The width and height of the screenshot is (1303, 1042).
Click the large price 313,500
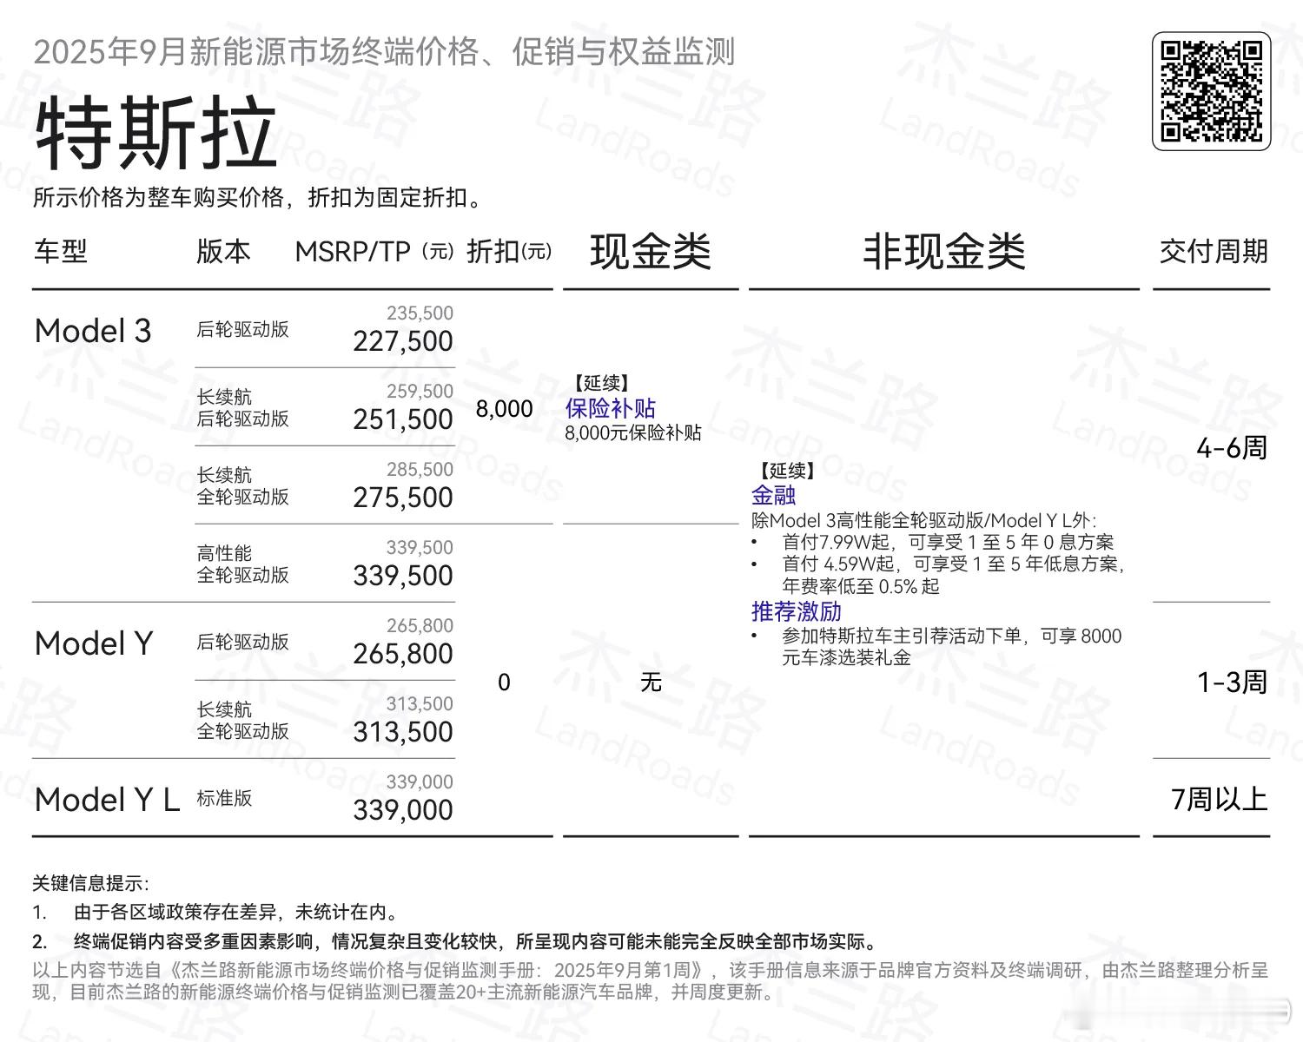coord(403,732)
